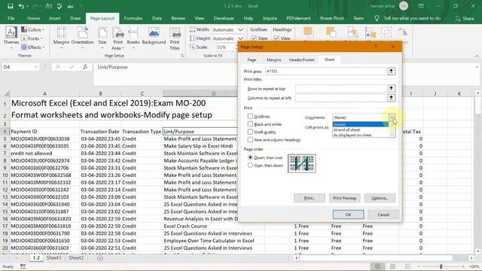Image resolution: width=482 pixels, height=271 pixels.
Task: Switch to Sheet1 worksheet tab
Action: (x=53, y=257)
